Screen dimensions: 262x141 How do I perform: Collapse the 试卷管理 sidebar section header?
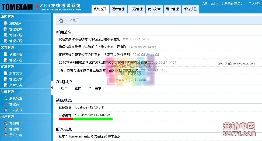tap(25, 48)
